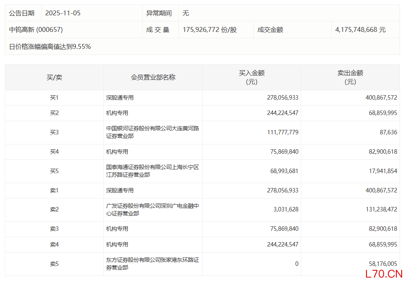Open the 东方证券张家港东环路营业部 entry
Screen dimensions: 404x282
152,264
